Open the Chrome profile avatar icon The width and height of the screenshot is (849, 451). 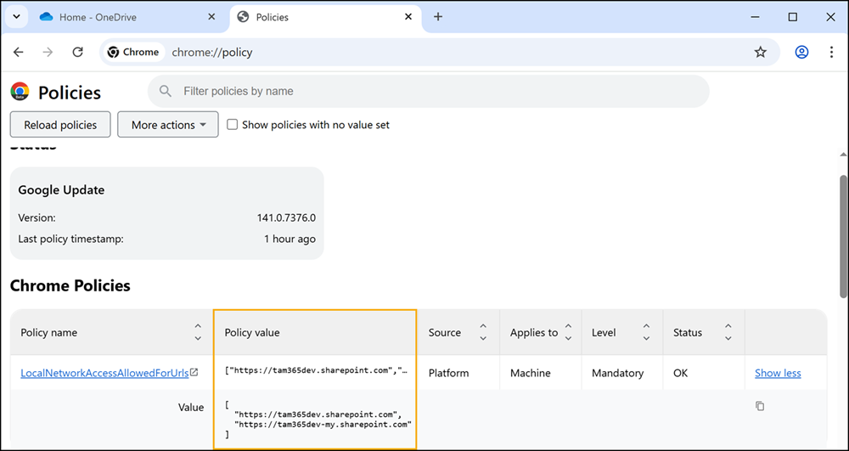(801, 52)
